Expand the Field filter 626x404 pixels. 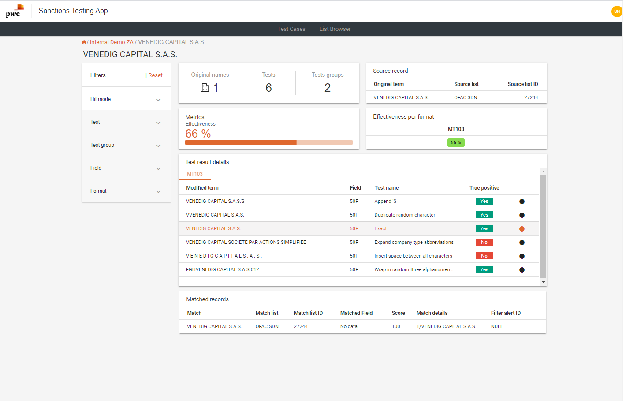(158, 168)
